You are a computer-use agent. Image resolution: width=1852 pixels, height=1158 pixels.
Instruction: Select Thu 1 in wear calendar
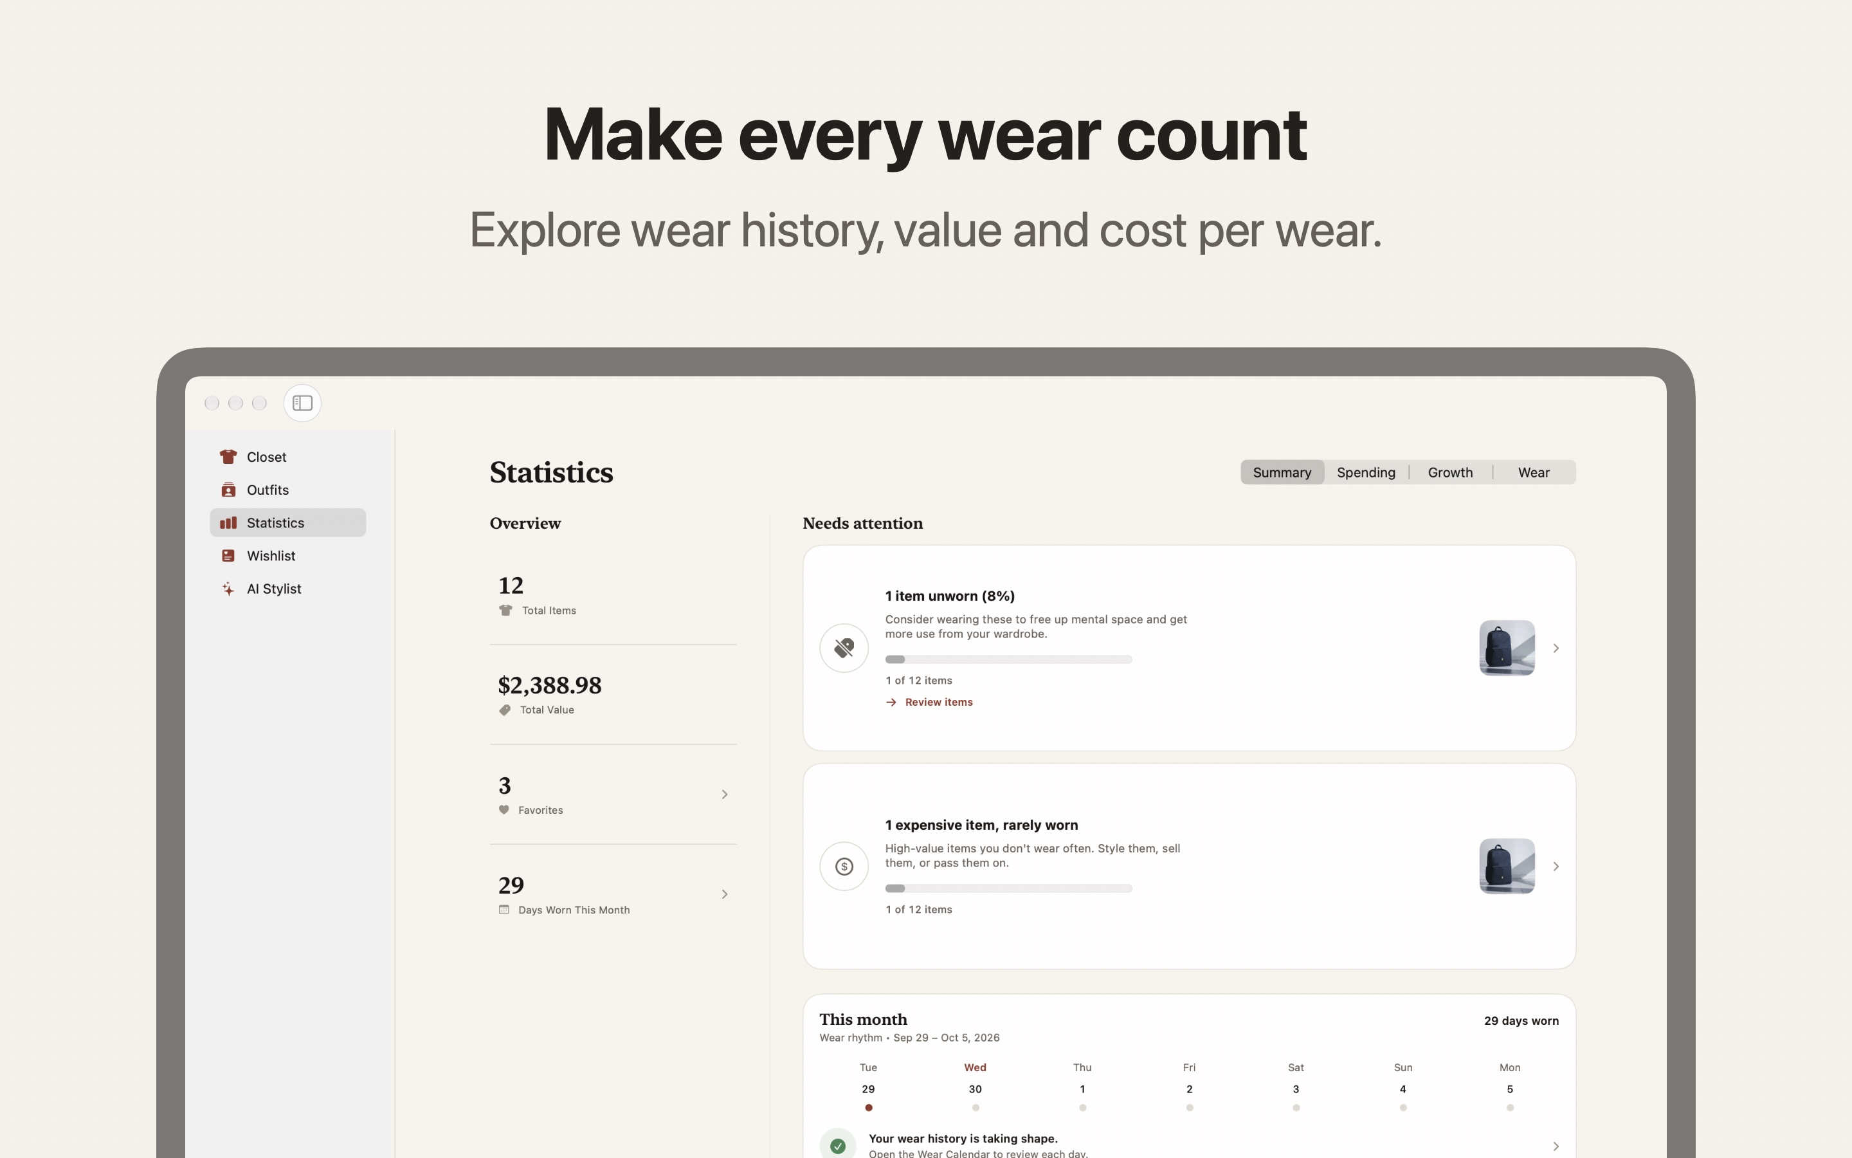click(x=1082, y=1087)
